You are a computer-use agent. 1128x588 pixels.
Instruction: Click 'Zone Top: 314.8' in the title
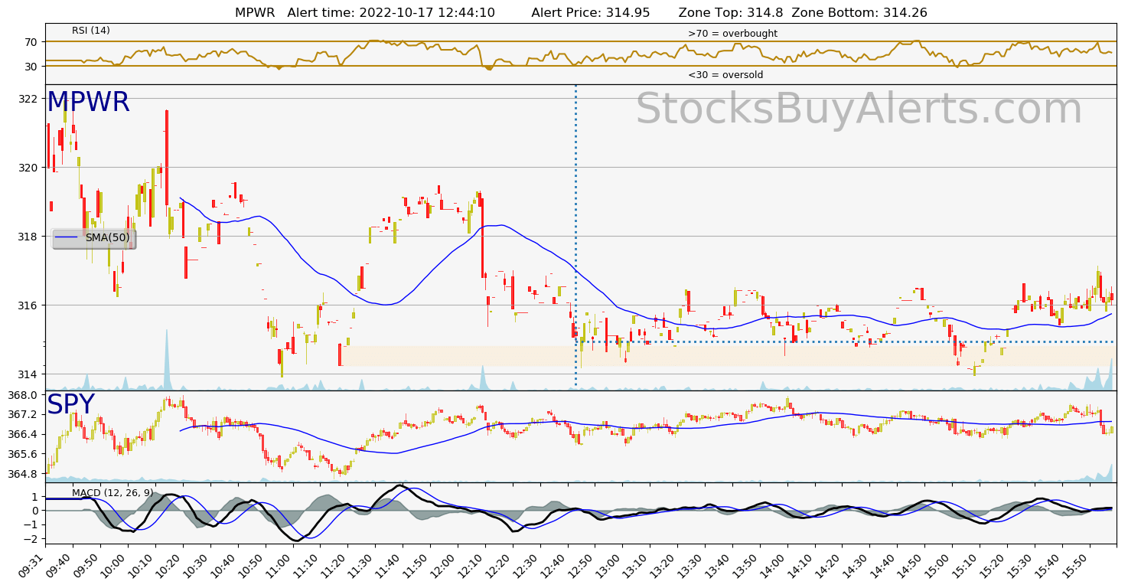pyautogui.click(x=731, y=12)
